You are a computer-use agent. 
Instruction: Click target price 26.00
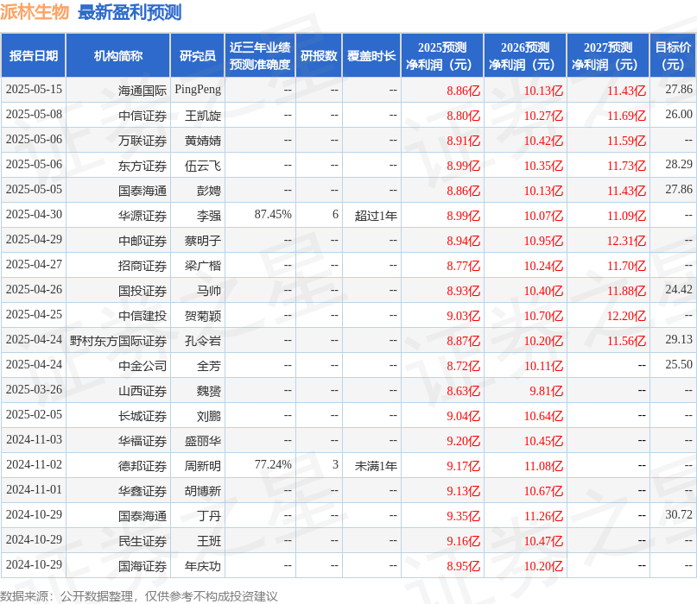coord(679,114)
